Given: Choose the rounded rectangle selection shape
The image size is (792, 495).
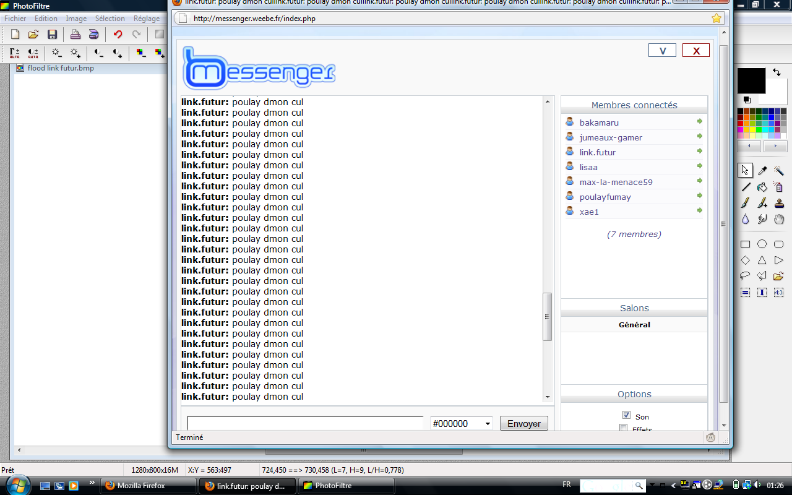Looking at the screenshot, I should point(779,244).
